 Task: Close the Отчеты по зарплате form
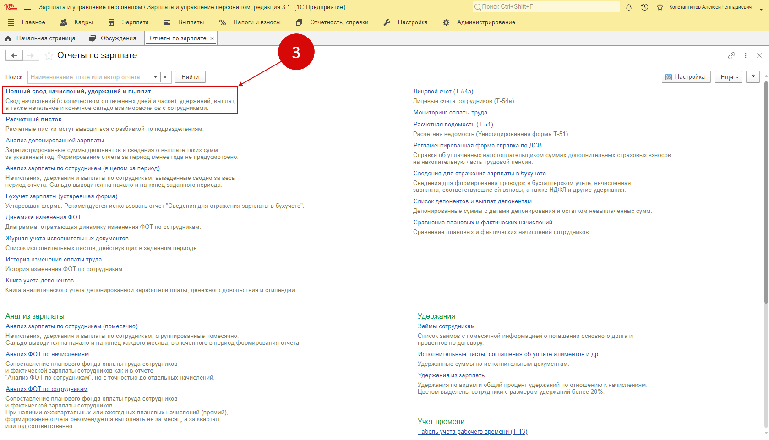tap(759, 55)
